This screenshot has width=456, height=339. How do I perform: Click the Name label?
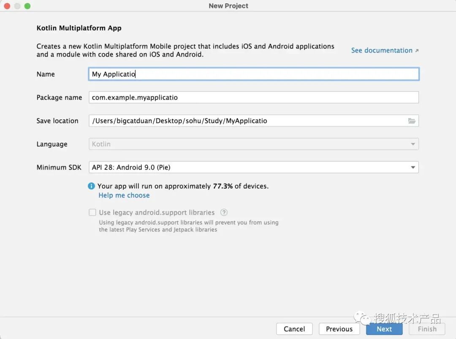[x=46, y=74]
